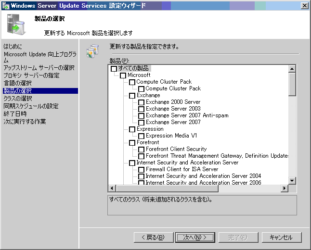Screen dimensions: 311x250
Task: Click the server update icon in header
Action: [x=16, y=25]
